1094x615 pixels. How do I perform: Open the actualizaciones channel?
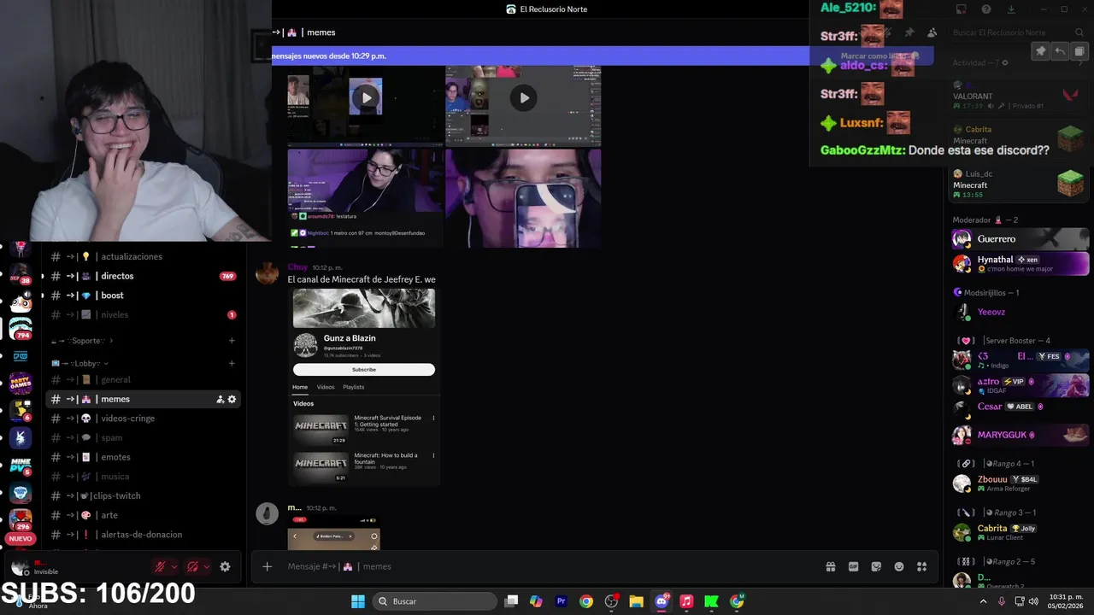(x=143, y=256)
